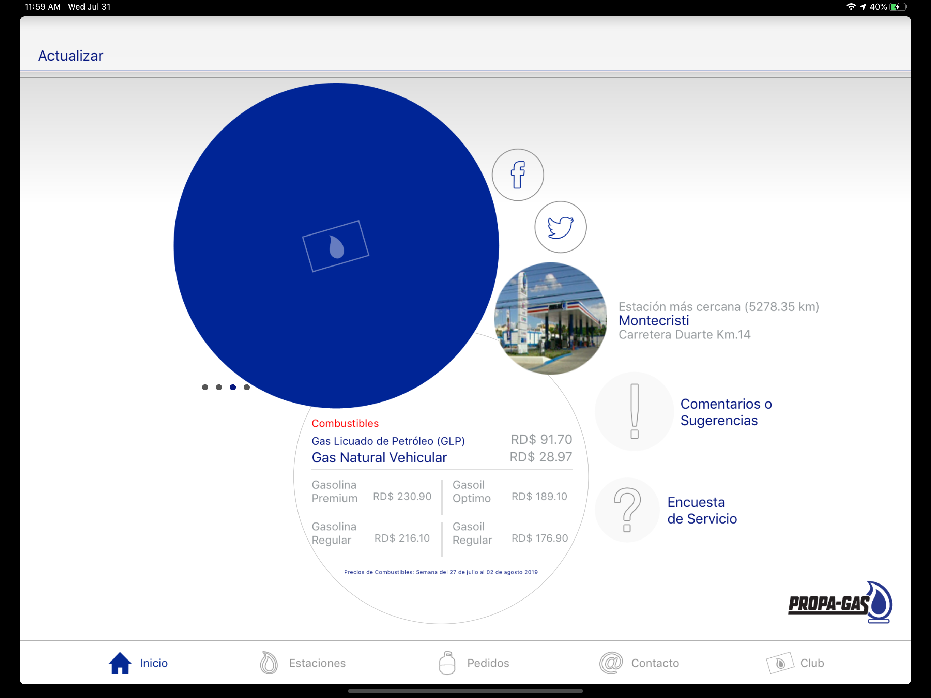Viewport: 931px width, 698px height.
Task: Switch to the Pedidos tab
Action: (473, 663)
